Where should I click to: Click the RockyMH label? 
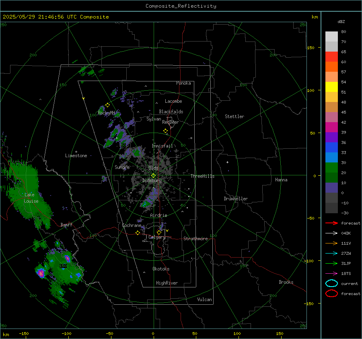click(x=106, y=113)
